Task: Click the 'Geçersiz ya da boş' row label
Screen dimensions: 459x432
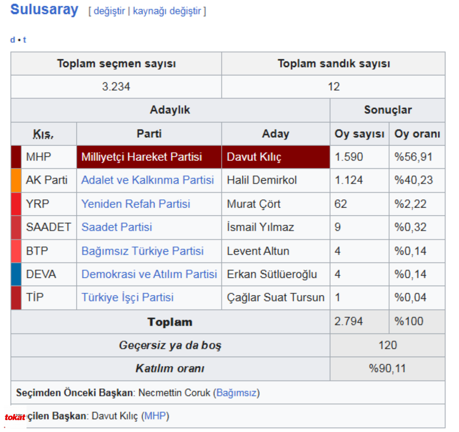Action: point(170,345)
